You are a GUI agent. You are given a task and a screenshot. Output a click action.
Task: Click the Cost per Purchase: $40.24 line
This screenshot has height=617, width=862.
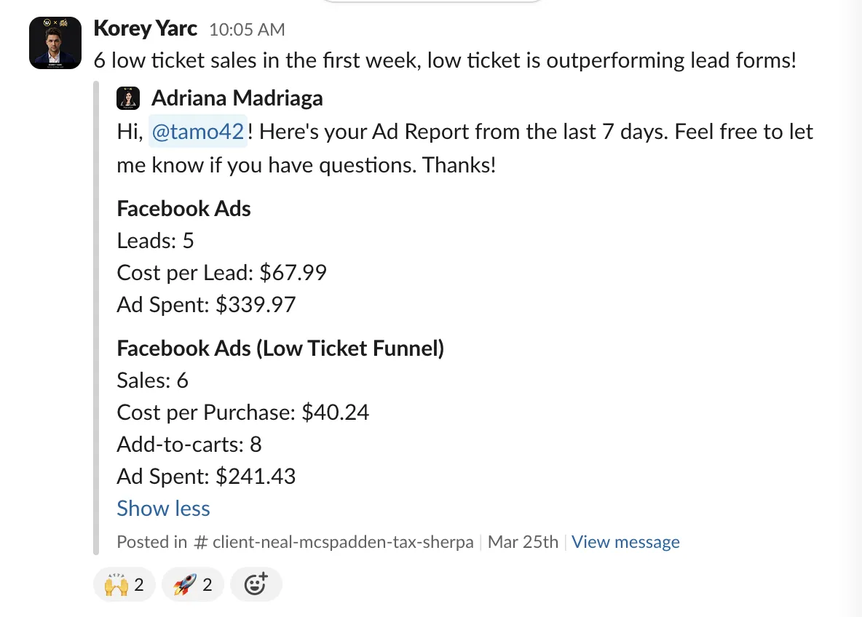243,413
